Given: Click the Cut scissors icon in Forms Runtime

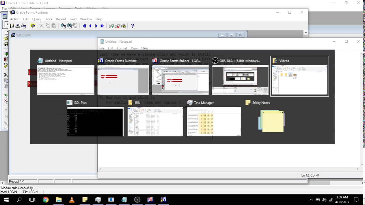Looking at the screenshot, I should point(42,26).
